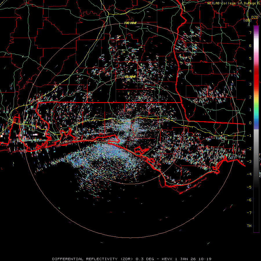Select the "-4" scale label
The width and height of the screenshot is (261, 261).
249,174
